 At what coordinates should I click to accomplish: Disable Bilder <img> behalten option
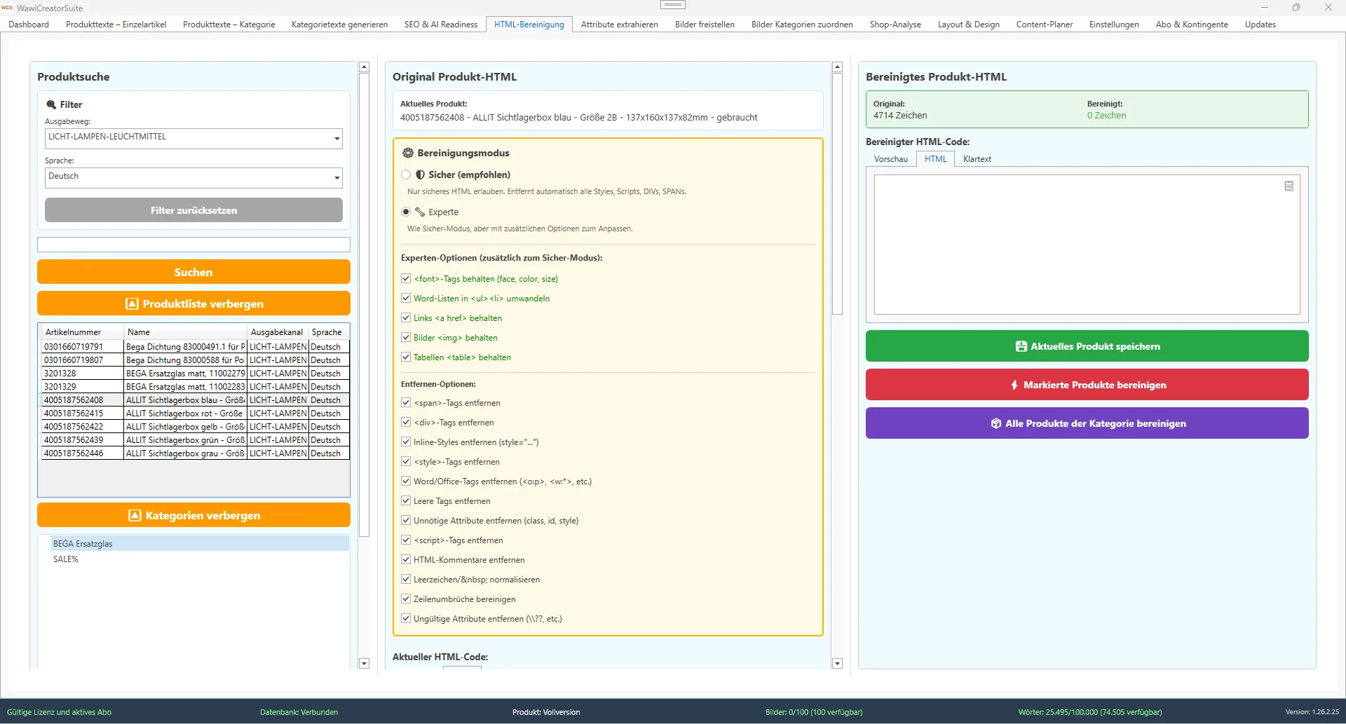click(407, 337)
